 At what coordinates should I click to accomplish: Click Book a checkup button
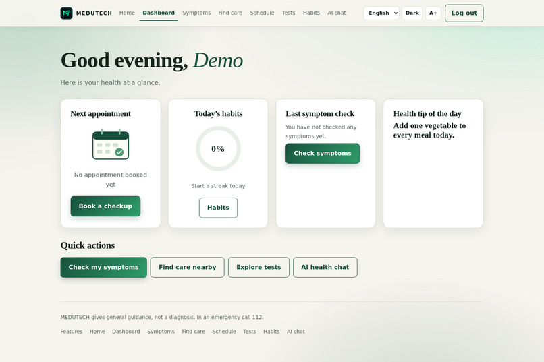coord(105,206)
